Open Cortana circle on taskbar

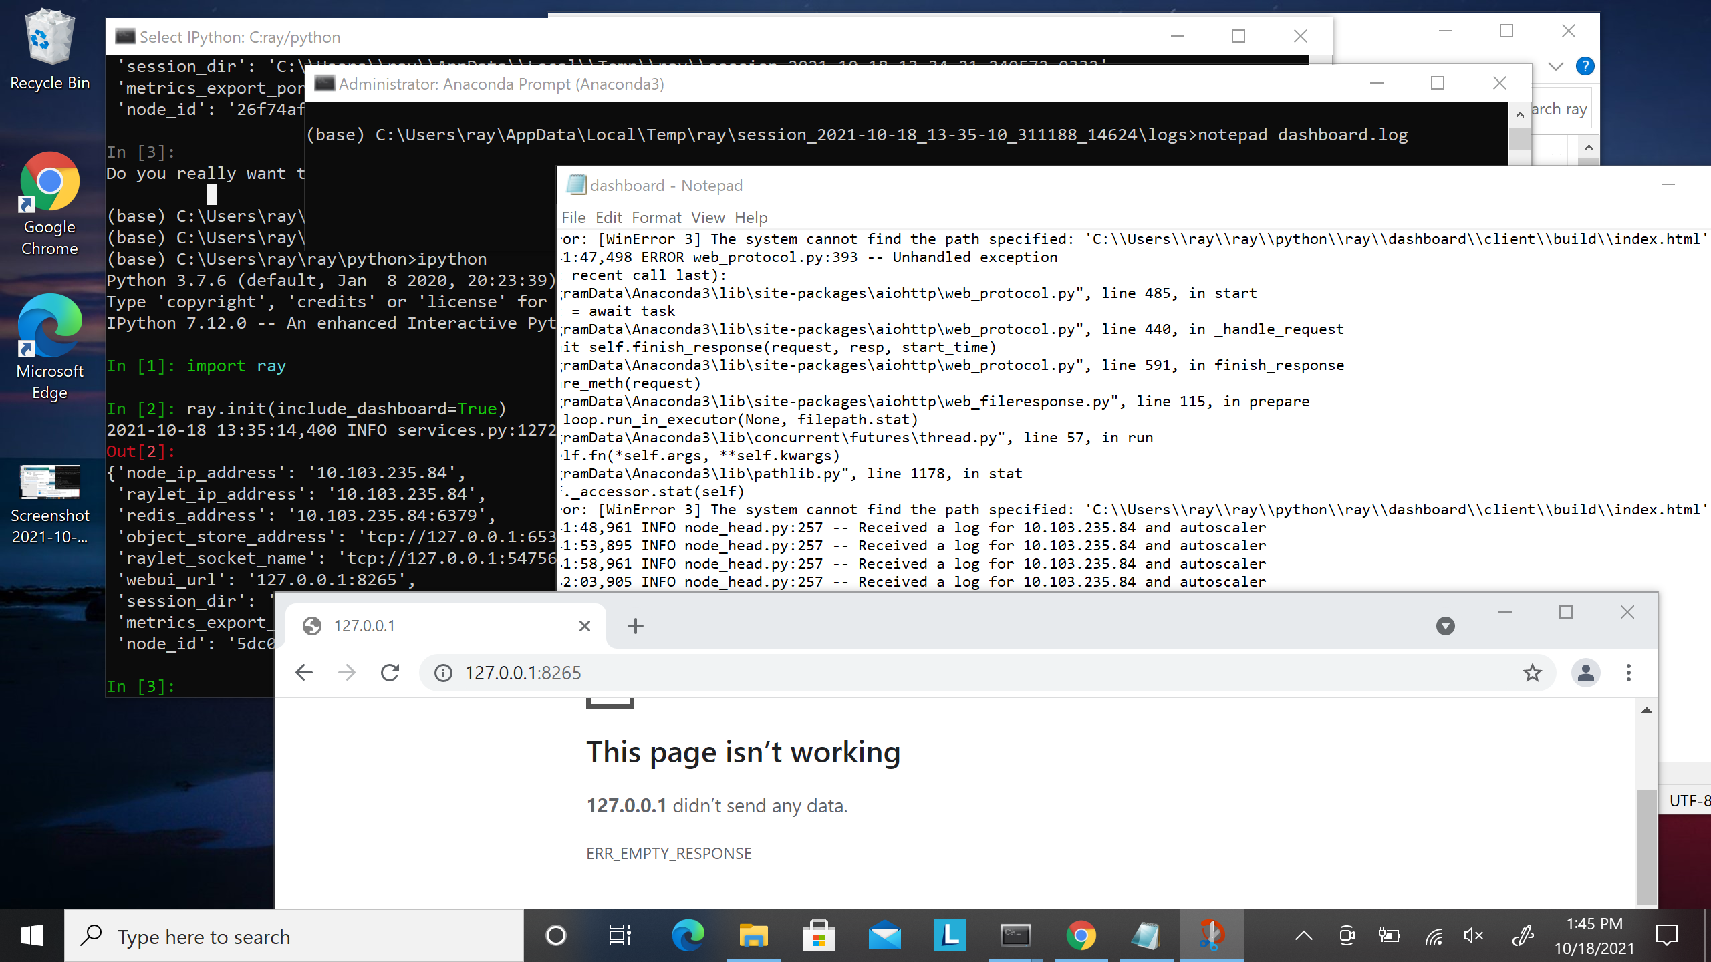click(x=555, y=936)
